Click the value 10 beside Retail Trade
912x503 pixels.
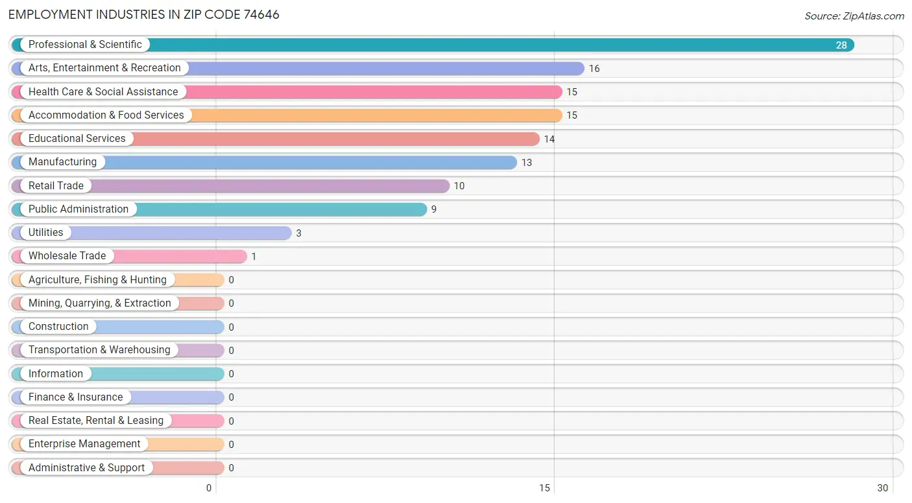[459, 186]
